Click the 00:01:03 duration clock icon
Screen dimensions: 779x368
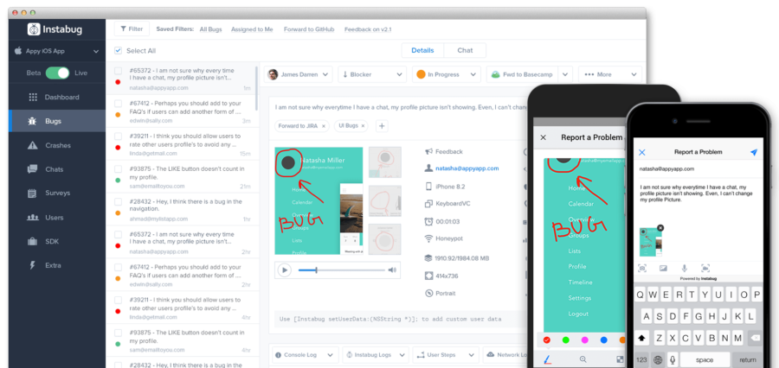[428, 221]
